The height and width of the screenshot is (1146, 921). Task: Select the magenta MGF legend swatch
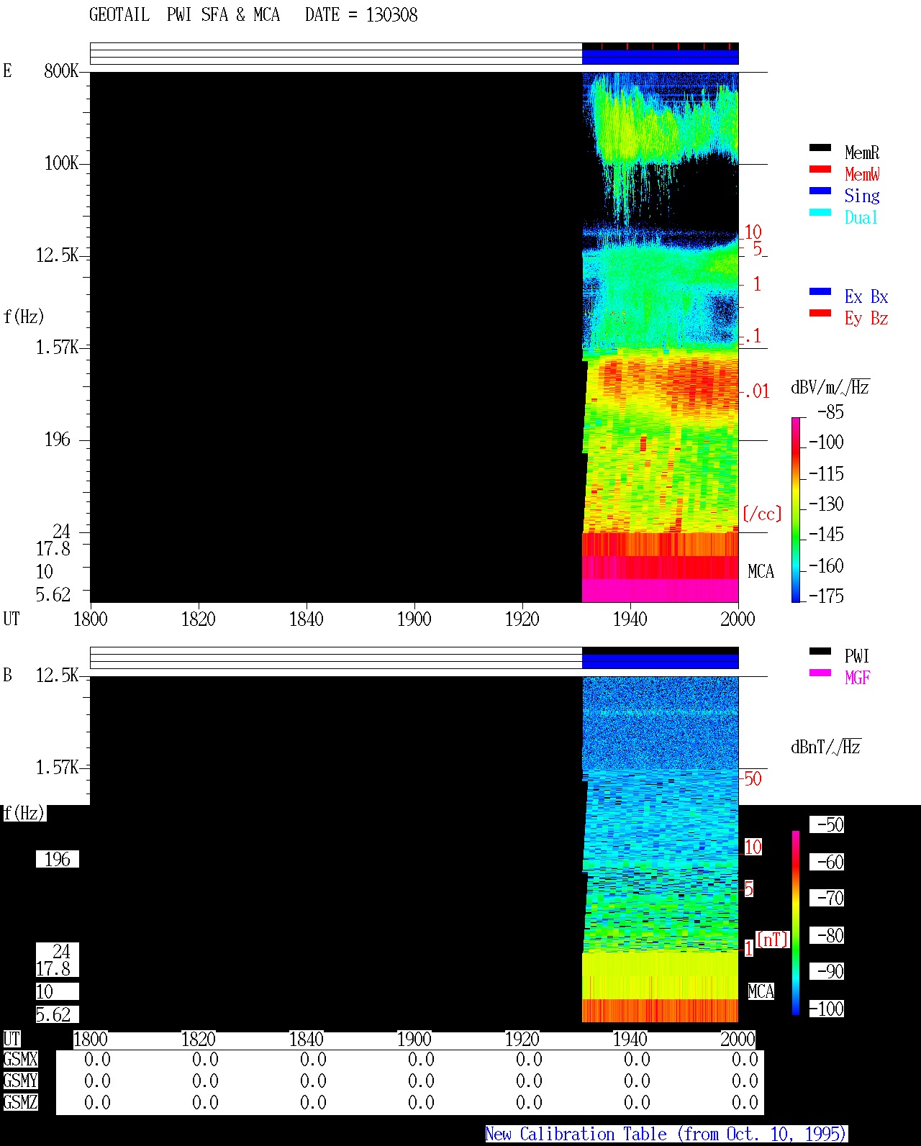point(820,673)
